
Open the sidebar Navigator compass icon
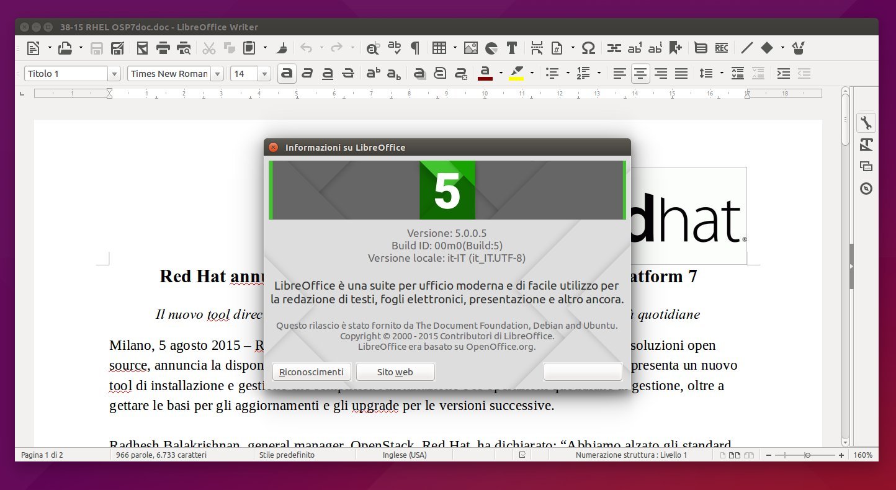coord(866,189)
